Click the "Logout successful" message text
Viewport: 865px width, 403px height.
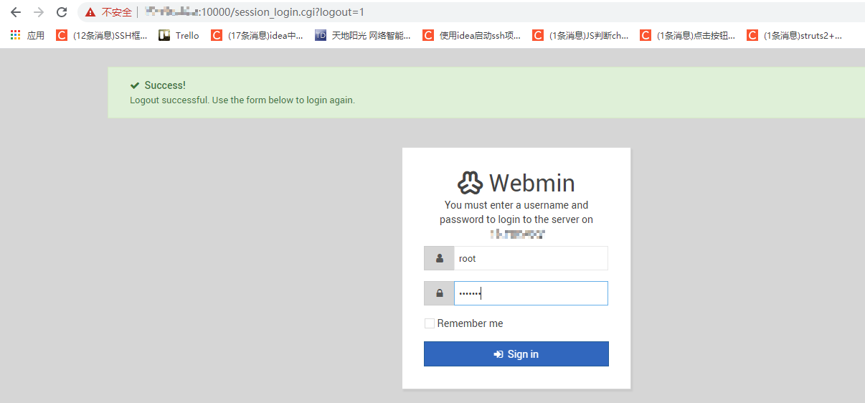242,100
